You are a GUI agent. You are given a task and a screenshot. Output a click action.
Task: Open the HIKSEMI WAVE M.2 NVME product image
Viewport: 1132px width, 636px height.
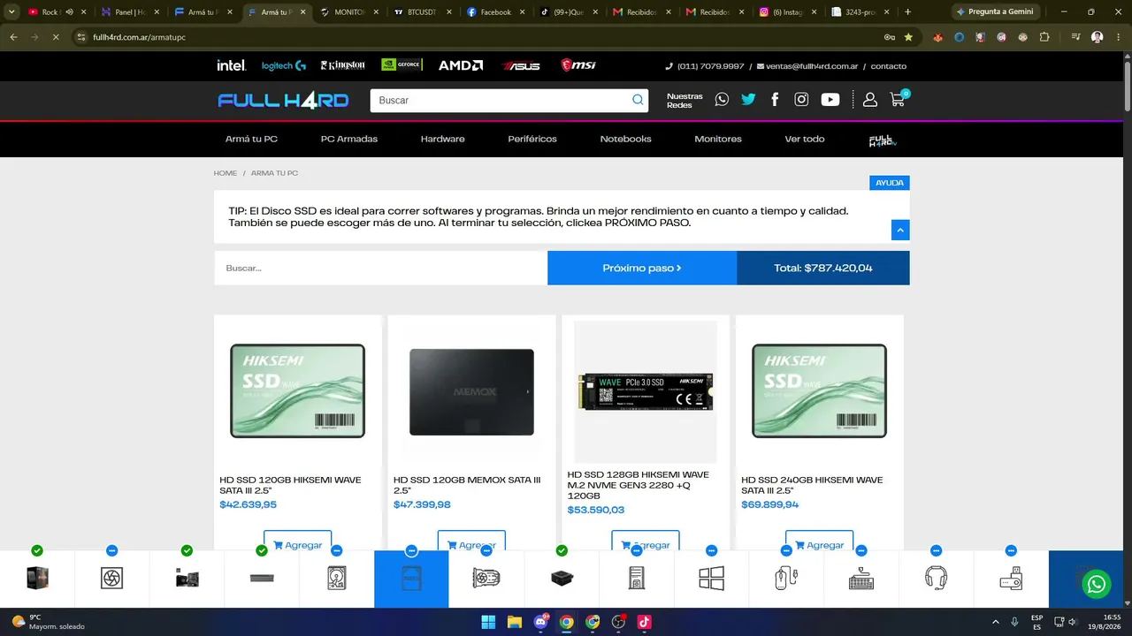pyautogui.click(x=646, y=391)
